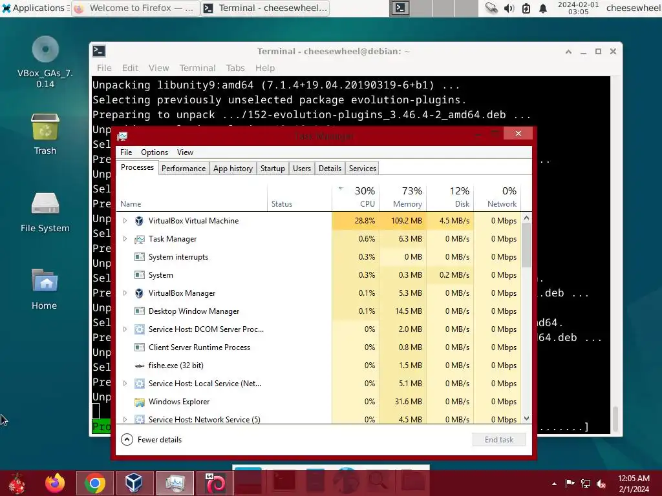Click the Xfce panel power manager icon
The width and height of the screenshot is (662, 496).
pyautogui.click(x=526, y=8)
